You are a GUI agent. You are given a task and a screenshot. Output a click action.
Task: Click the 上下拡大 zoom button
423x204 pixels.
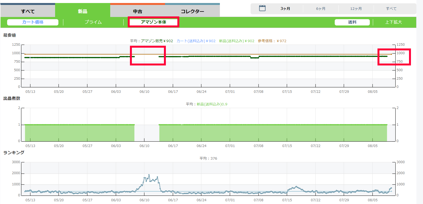click(x=393, y=22)
